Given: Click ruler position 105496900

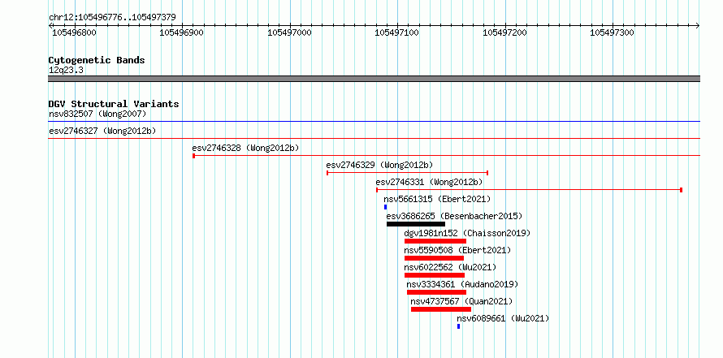Looking at the screenshot, I should click(182, 32).
